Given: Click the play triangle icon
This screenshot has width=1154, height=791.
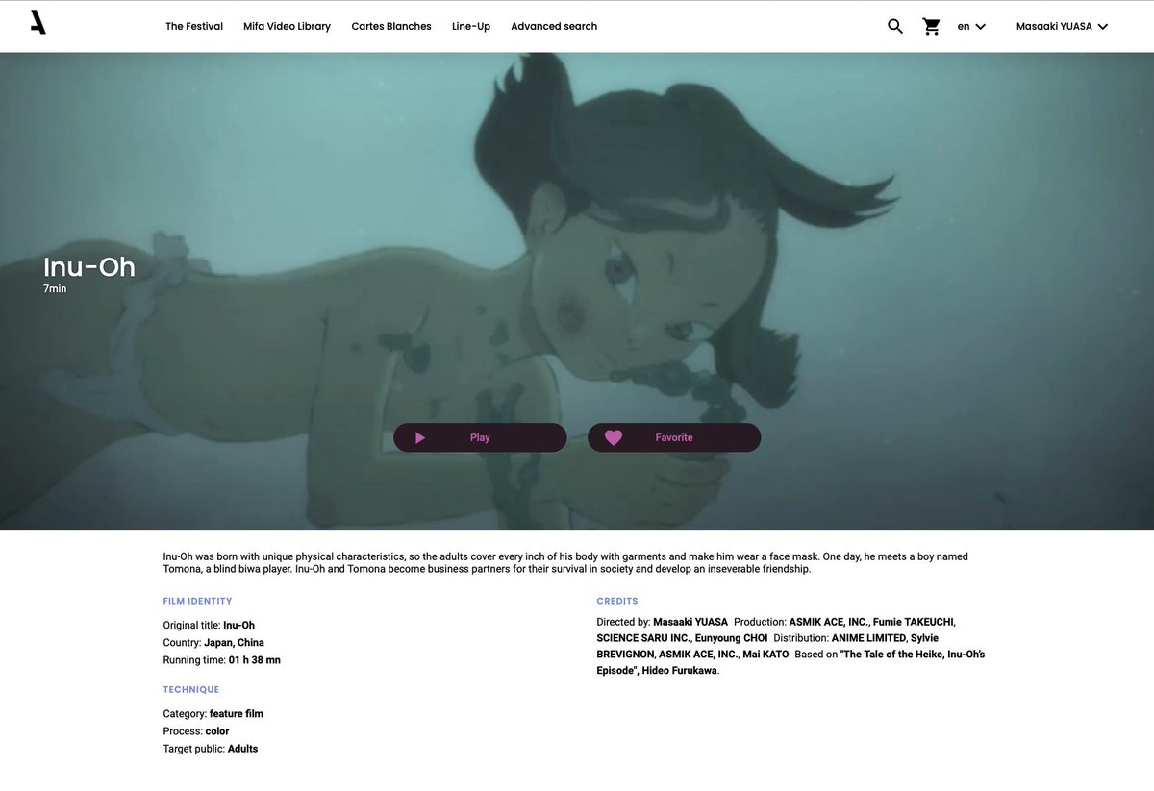Looking at the screenshot, I should point(420,437).
